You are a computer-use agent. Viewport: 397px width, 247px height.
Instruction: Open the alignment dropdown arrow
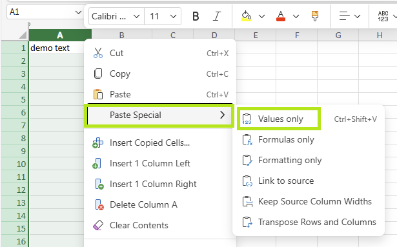coord(357,17)
